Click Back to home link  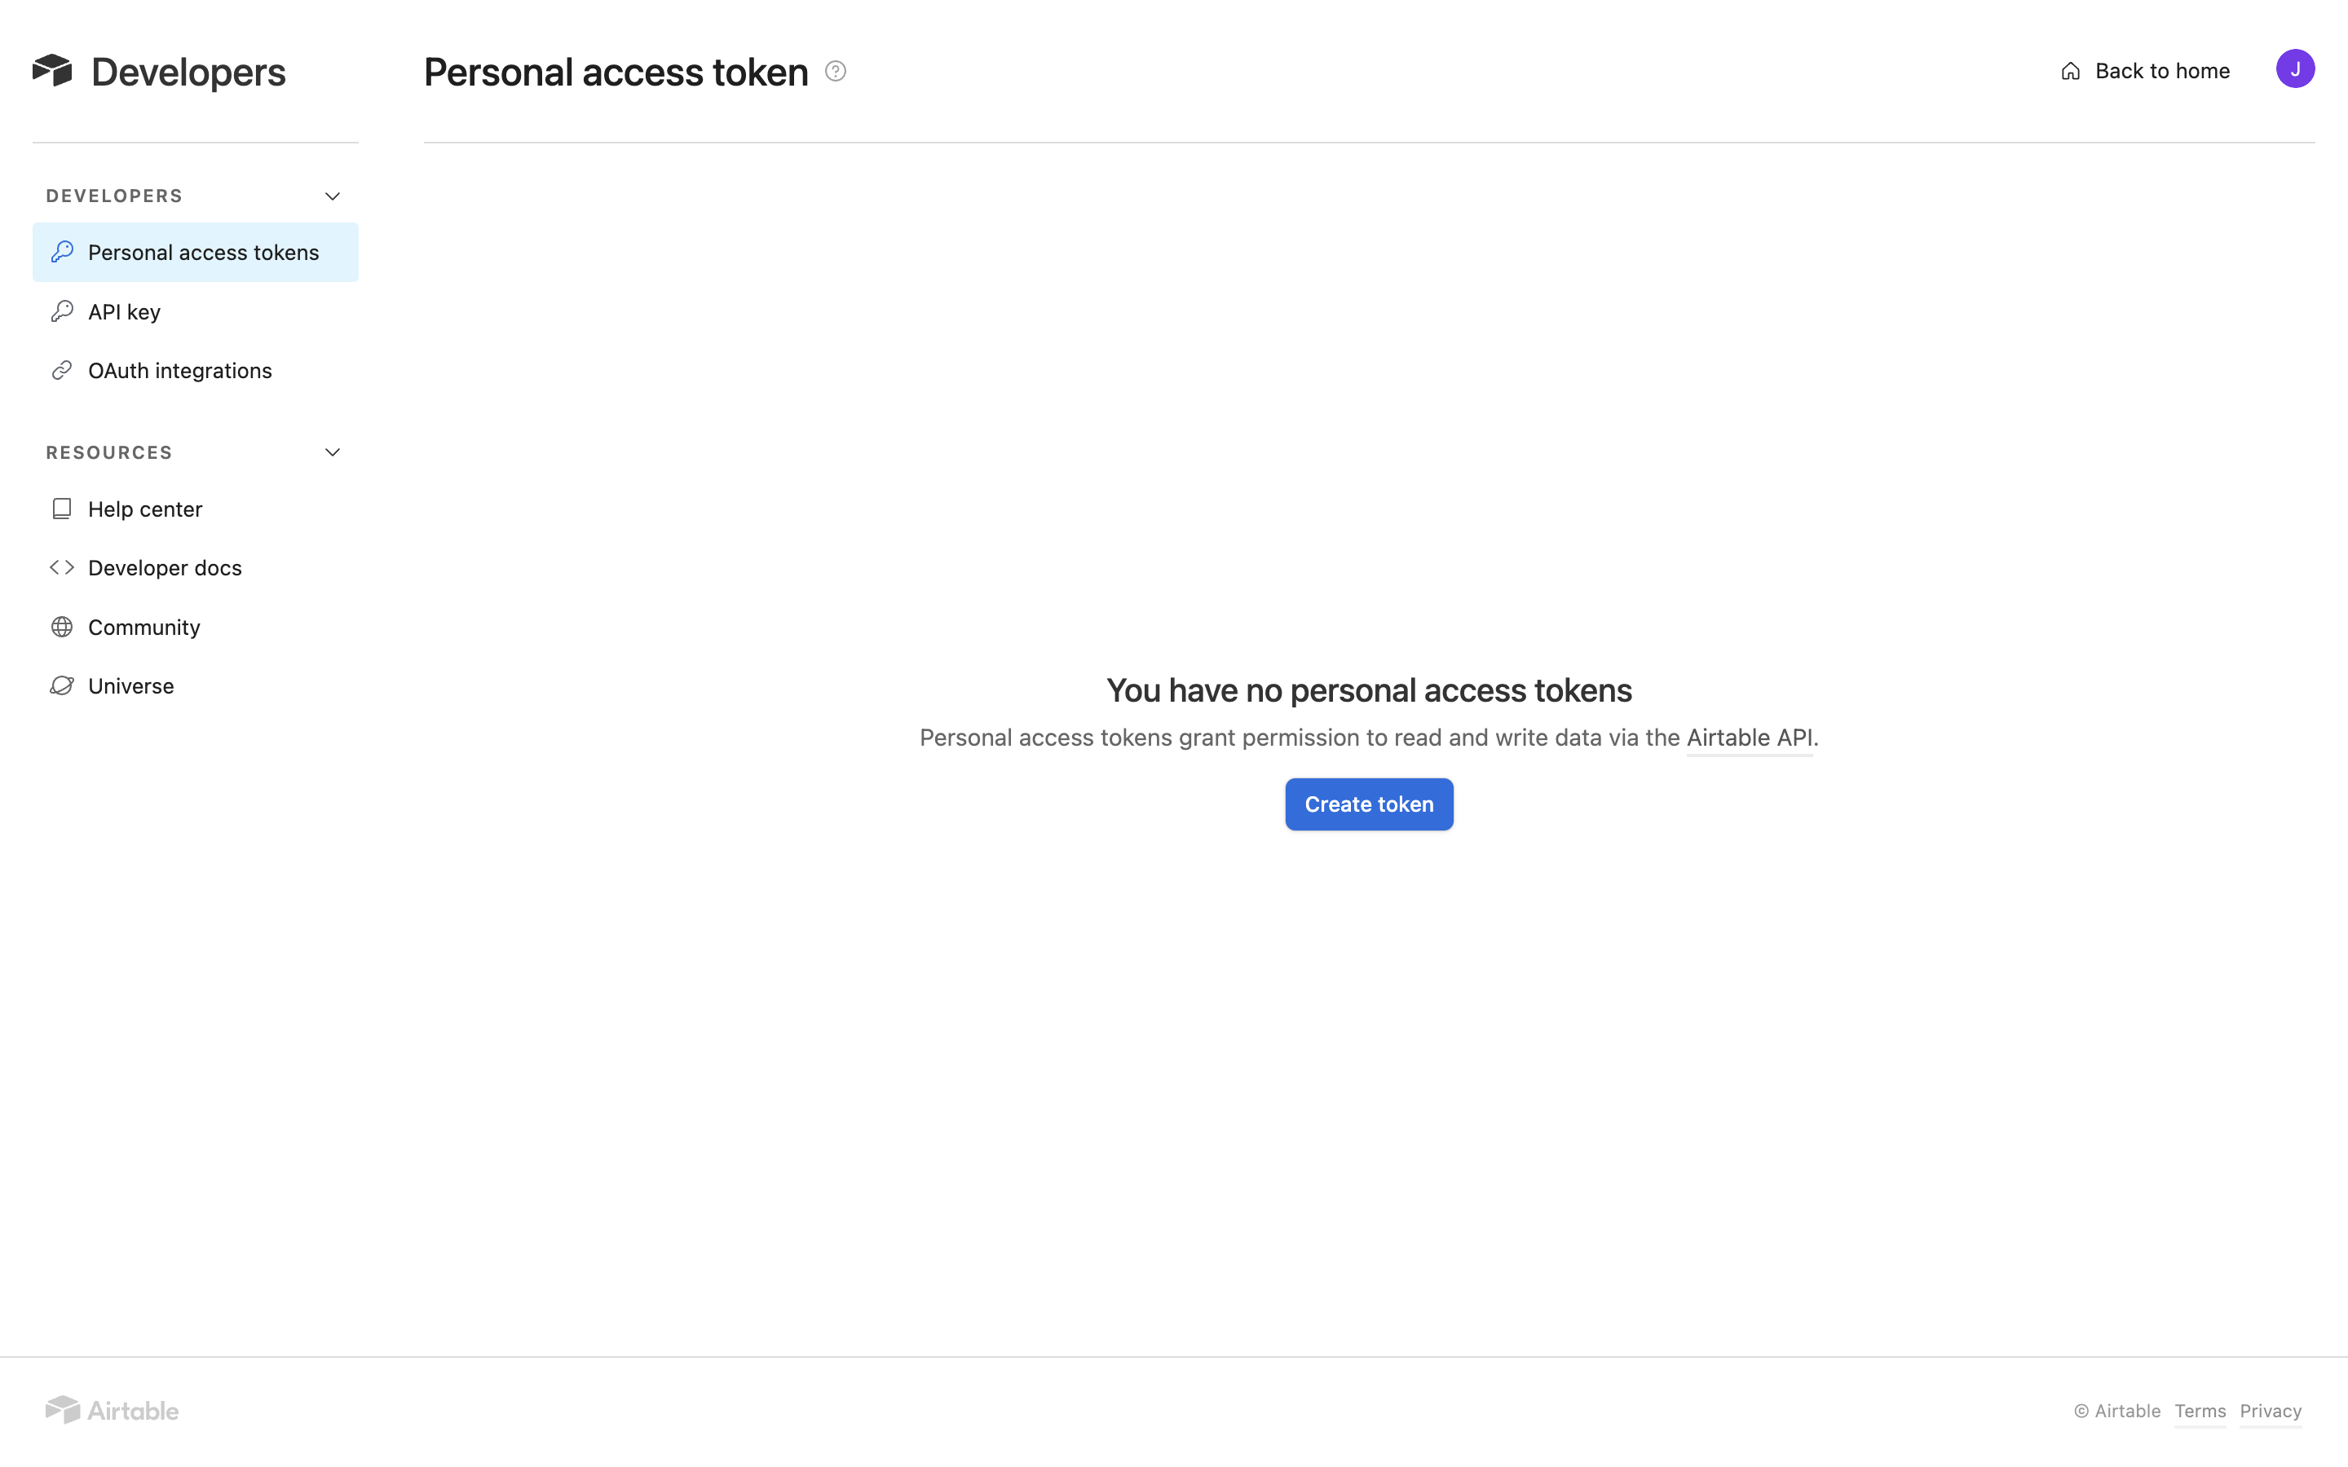[2162, 71]
